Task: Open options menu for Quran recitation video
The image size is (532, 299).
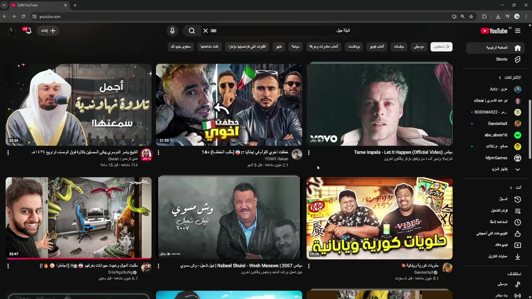Action: coord(8,153)
